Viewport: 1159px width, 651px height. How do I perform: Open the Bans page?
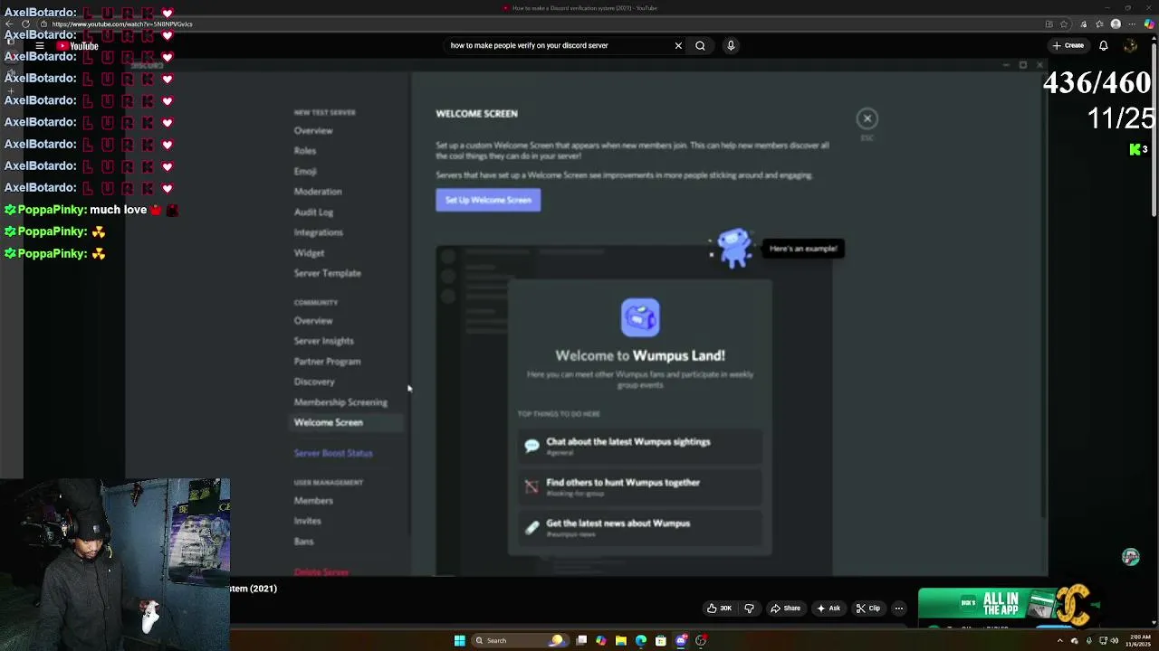point(303,541)
